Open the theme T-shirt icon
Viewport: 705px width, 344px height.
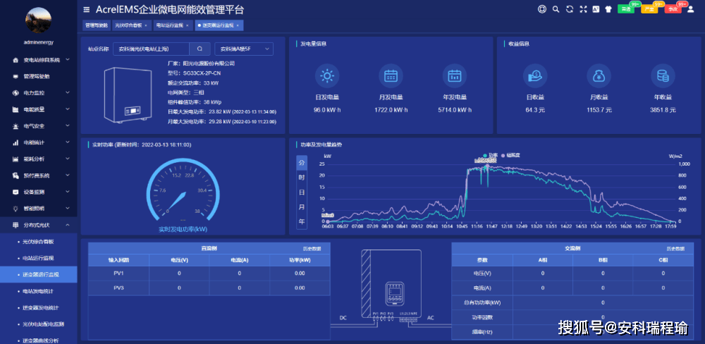[x=608, y=9]
